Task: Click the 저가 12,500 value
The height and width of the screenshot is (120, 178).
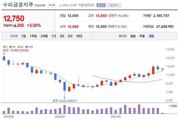Action: [101, 27]
